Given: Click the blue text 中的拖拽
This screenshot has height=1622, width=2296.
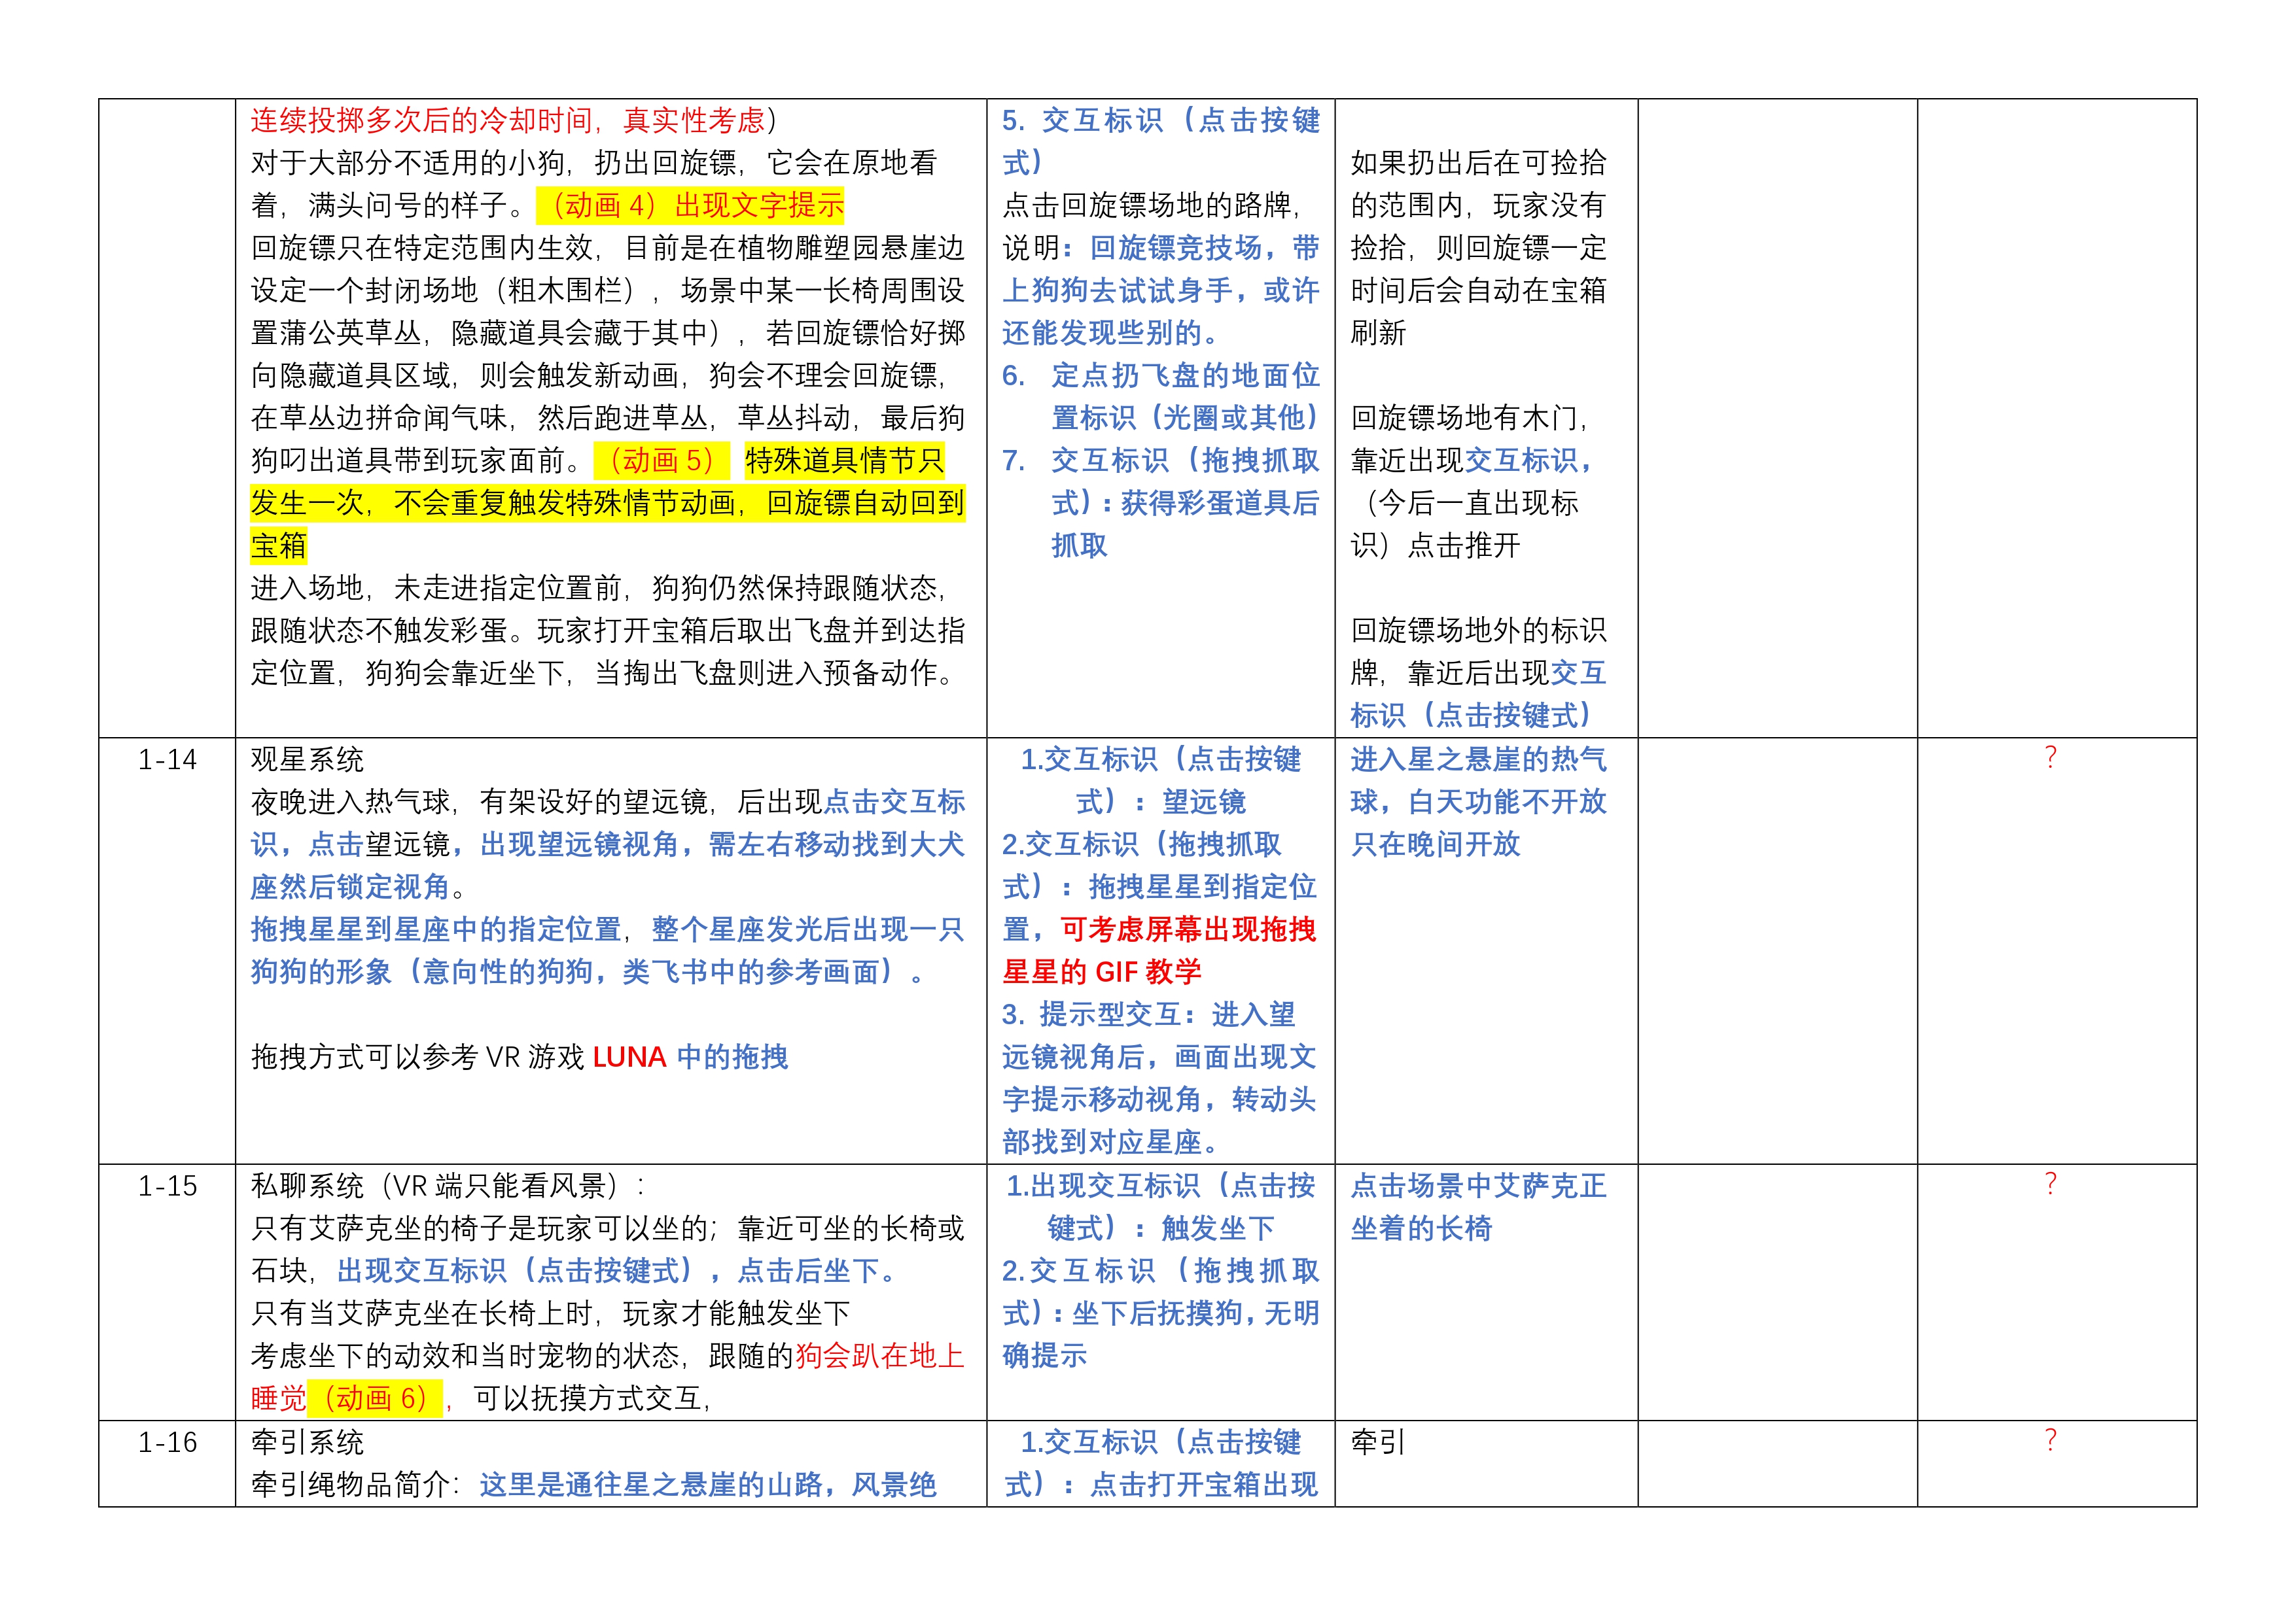Looking at the screenshot, I should (x=732, y=1058).
